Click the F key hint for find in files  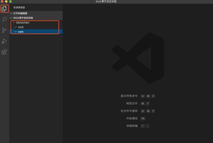point(153,111)
